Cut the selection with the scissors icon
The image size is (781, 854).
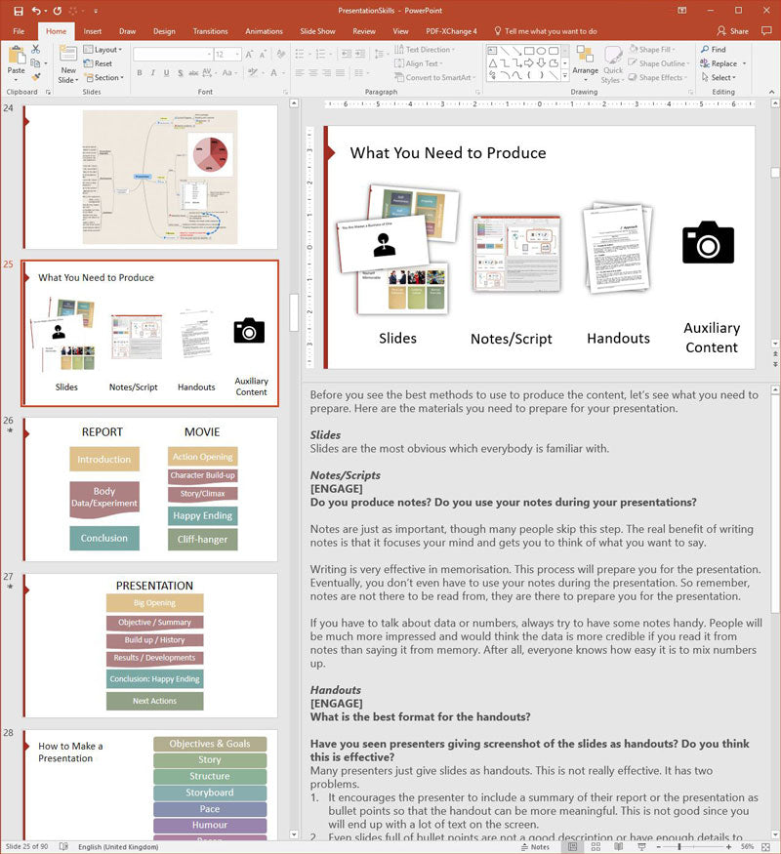coord(35,49)
